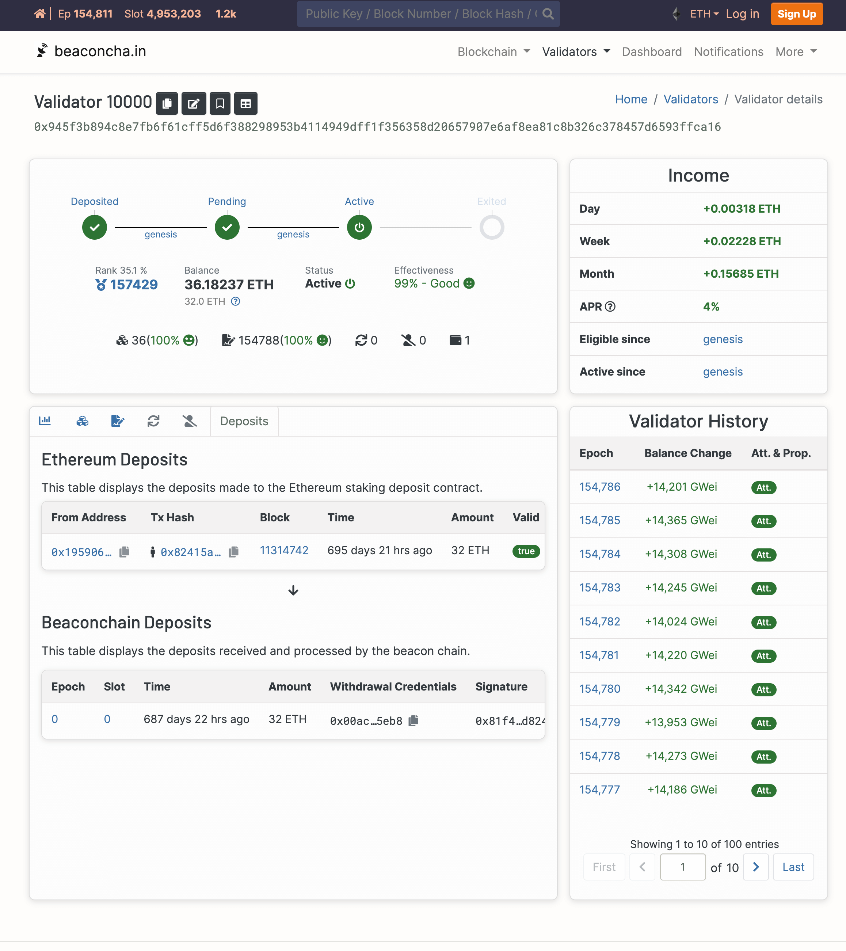
Task: Open epoch 154,777 in history
Action: [x=599, y=790]
